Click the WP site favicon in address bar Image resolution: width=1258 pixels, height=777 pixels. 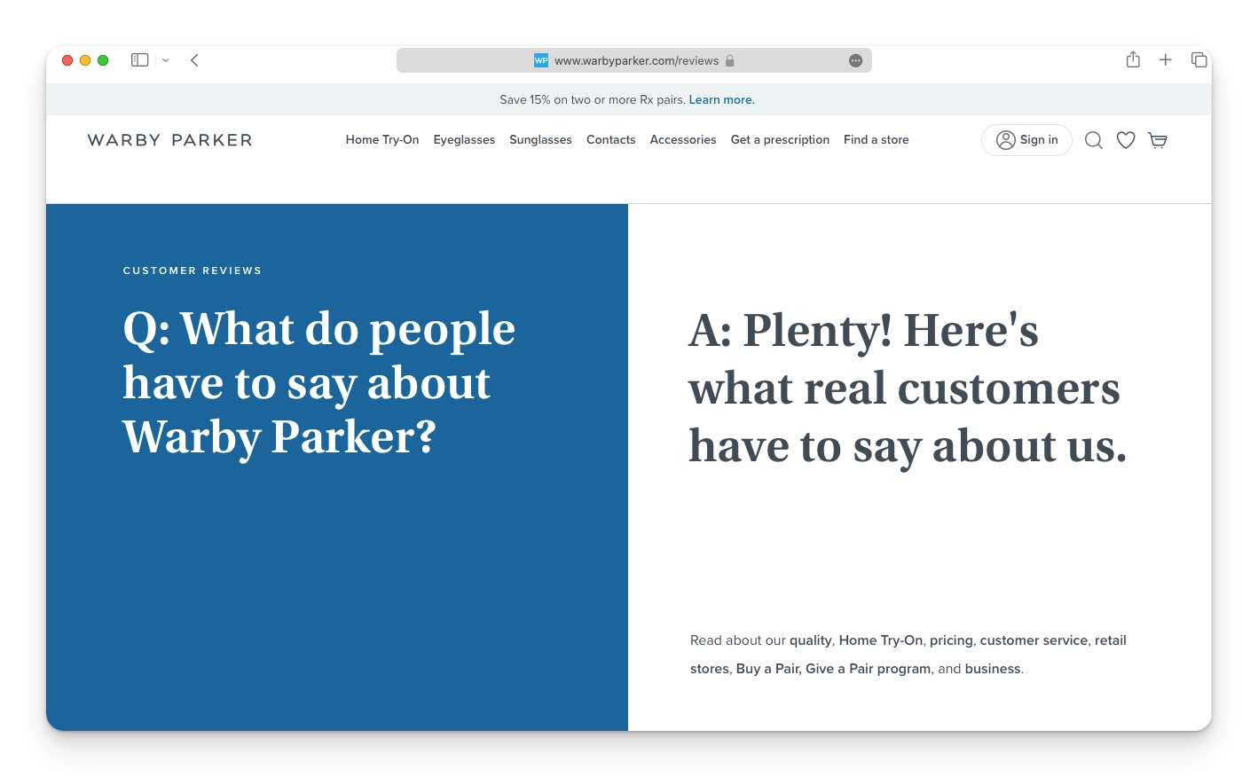coord(541,60)
